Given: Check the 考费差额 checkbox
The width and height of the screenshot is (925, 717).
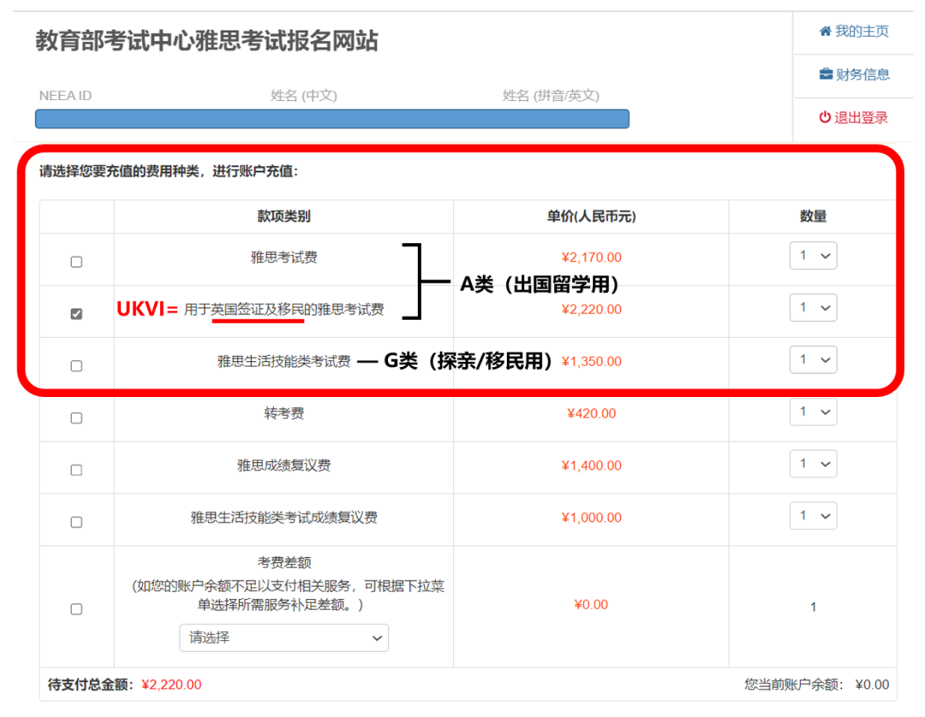Looking at the screenshot, I should (x=76, y=608).
